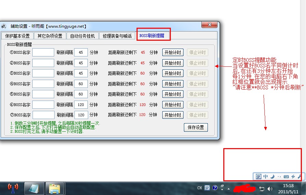Image resolution: width=306 pixels, height=195 pixels.
Task: Click the IME moon icon on language bar
Action: (272, 177)
